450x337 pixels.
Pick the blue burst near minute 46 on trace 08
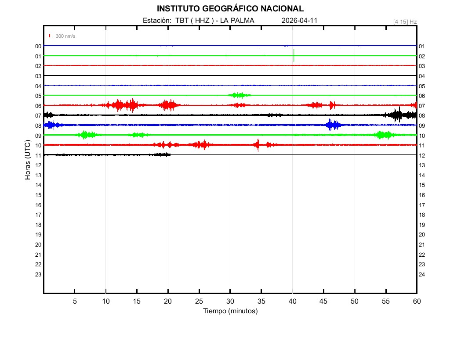333,125
